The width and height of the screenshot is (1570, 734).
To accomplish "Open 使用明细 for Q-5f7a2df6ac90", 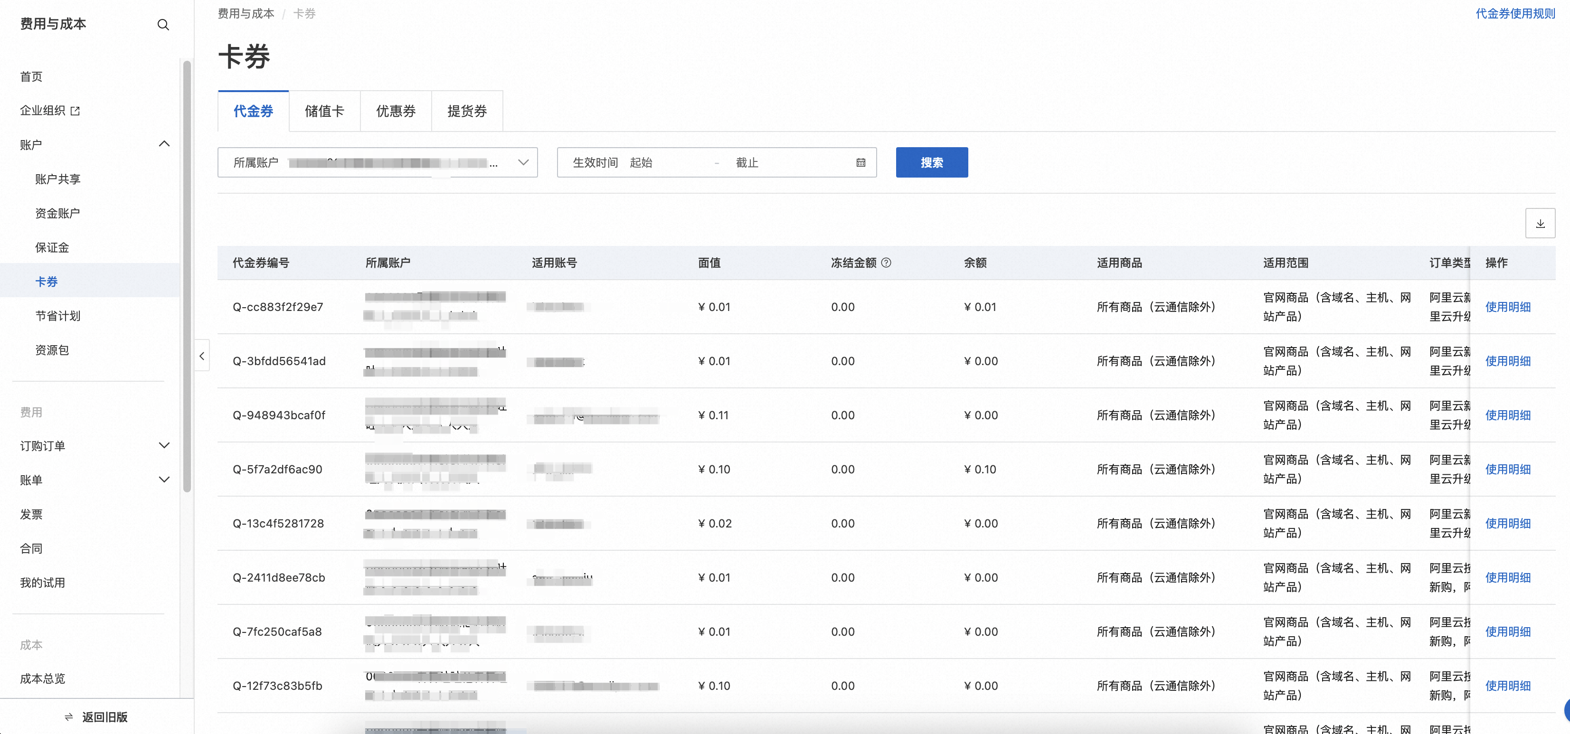I will click(x=1508, y=469).
